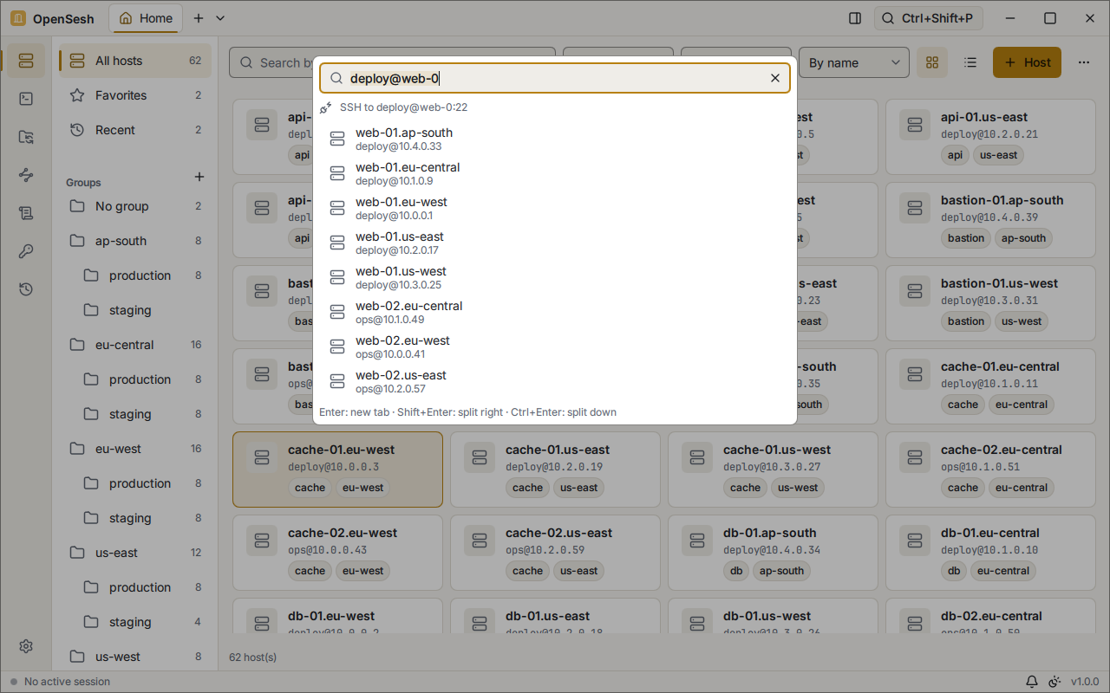Select the Home tab
This screenshot has width=1110, height=693.
click(x=146, y=18)
